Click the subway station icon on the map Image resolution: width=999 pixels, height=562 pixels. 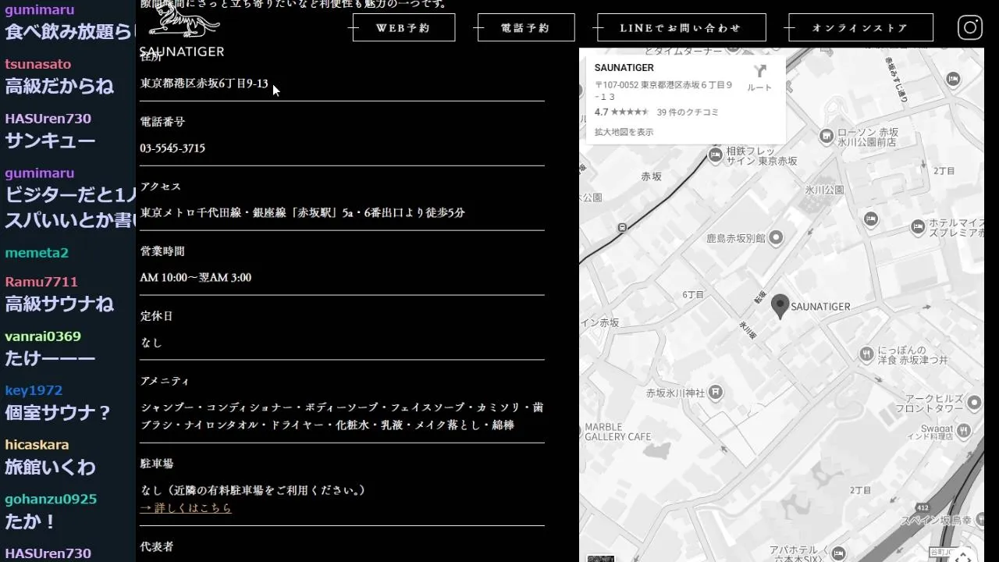pos(622,227)
